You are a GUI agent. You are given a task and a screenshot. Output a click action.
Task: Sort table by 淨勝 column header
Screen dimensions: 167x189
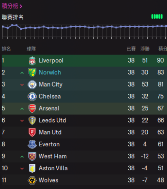point(145,49)
